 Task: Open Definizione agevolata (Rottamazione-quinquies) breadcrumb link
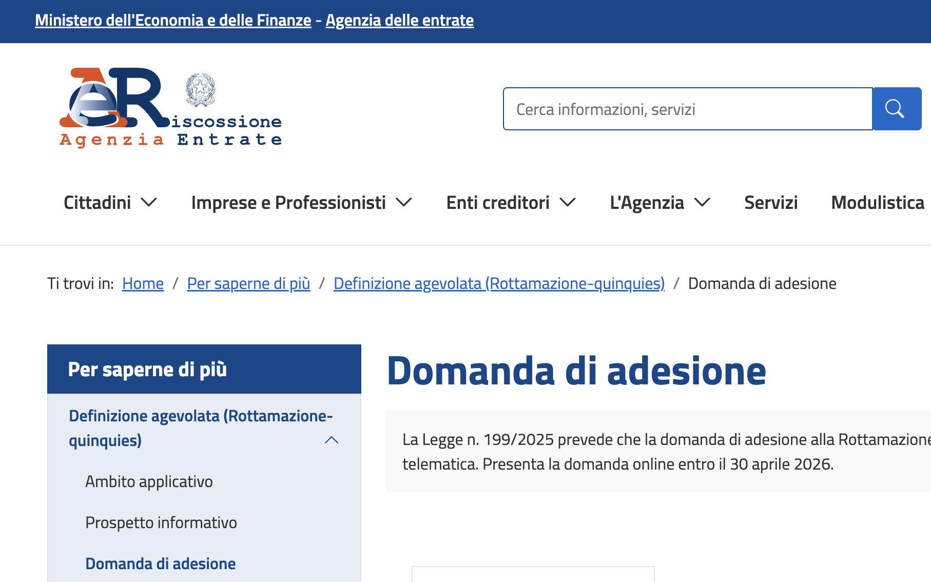pyautogui.click(x=499, y=283)
